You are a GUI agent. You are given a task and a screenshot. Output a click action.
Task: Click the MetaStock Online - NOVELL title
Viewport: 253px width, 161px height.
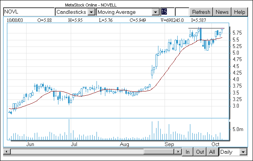(91, 5)
